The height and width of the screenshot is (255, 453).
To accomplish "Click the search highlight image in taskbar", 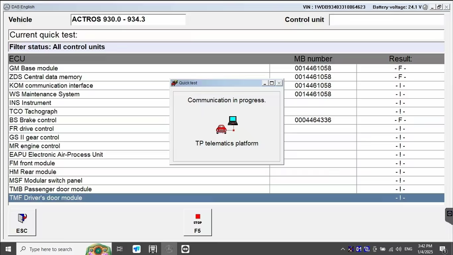I will [98, 249].
